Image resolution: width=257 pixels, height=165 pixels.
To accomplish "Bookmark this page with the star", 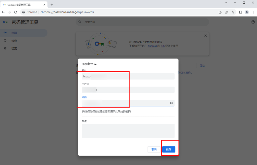I will click(232, 12).
